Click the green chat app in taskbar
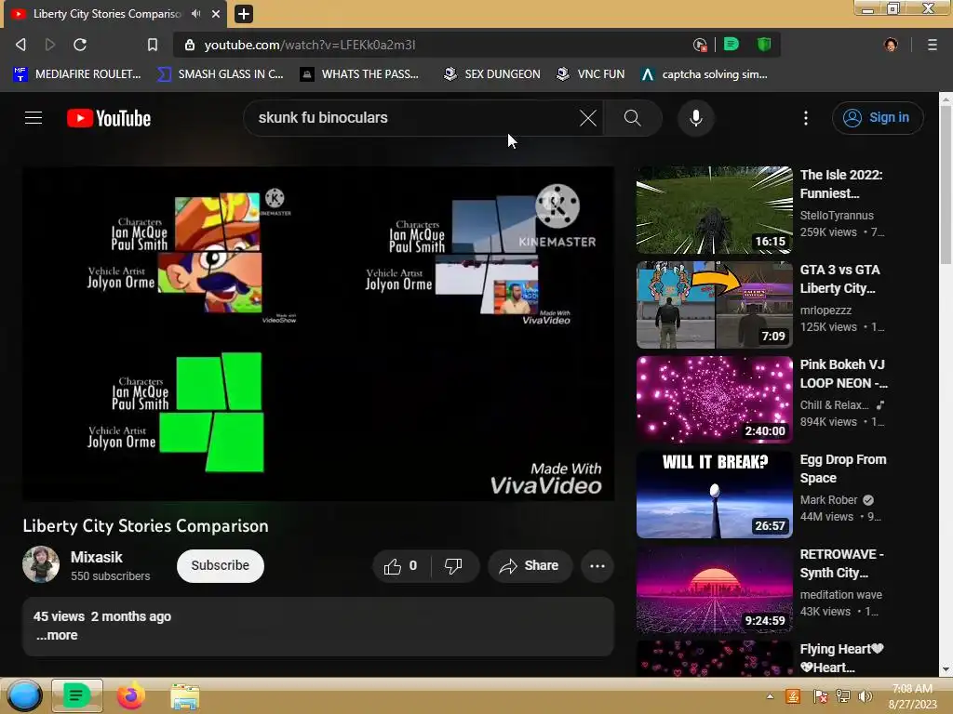 76,695
